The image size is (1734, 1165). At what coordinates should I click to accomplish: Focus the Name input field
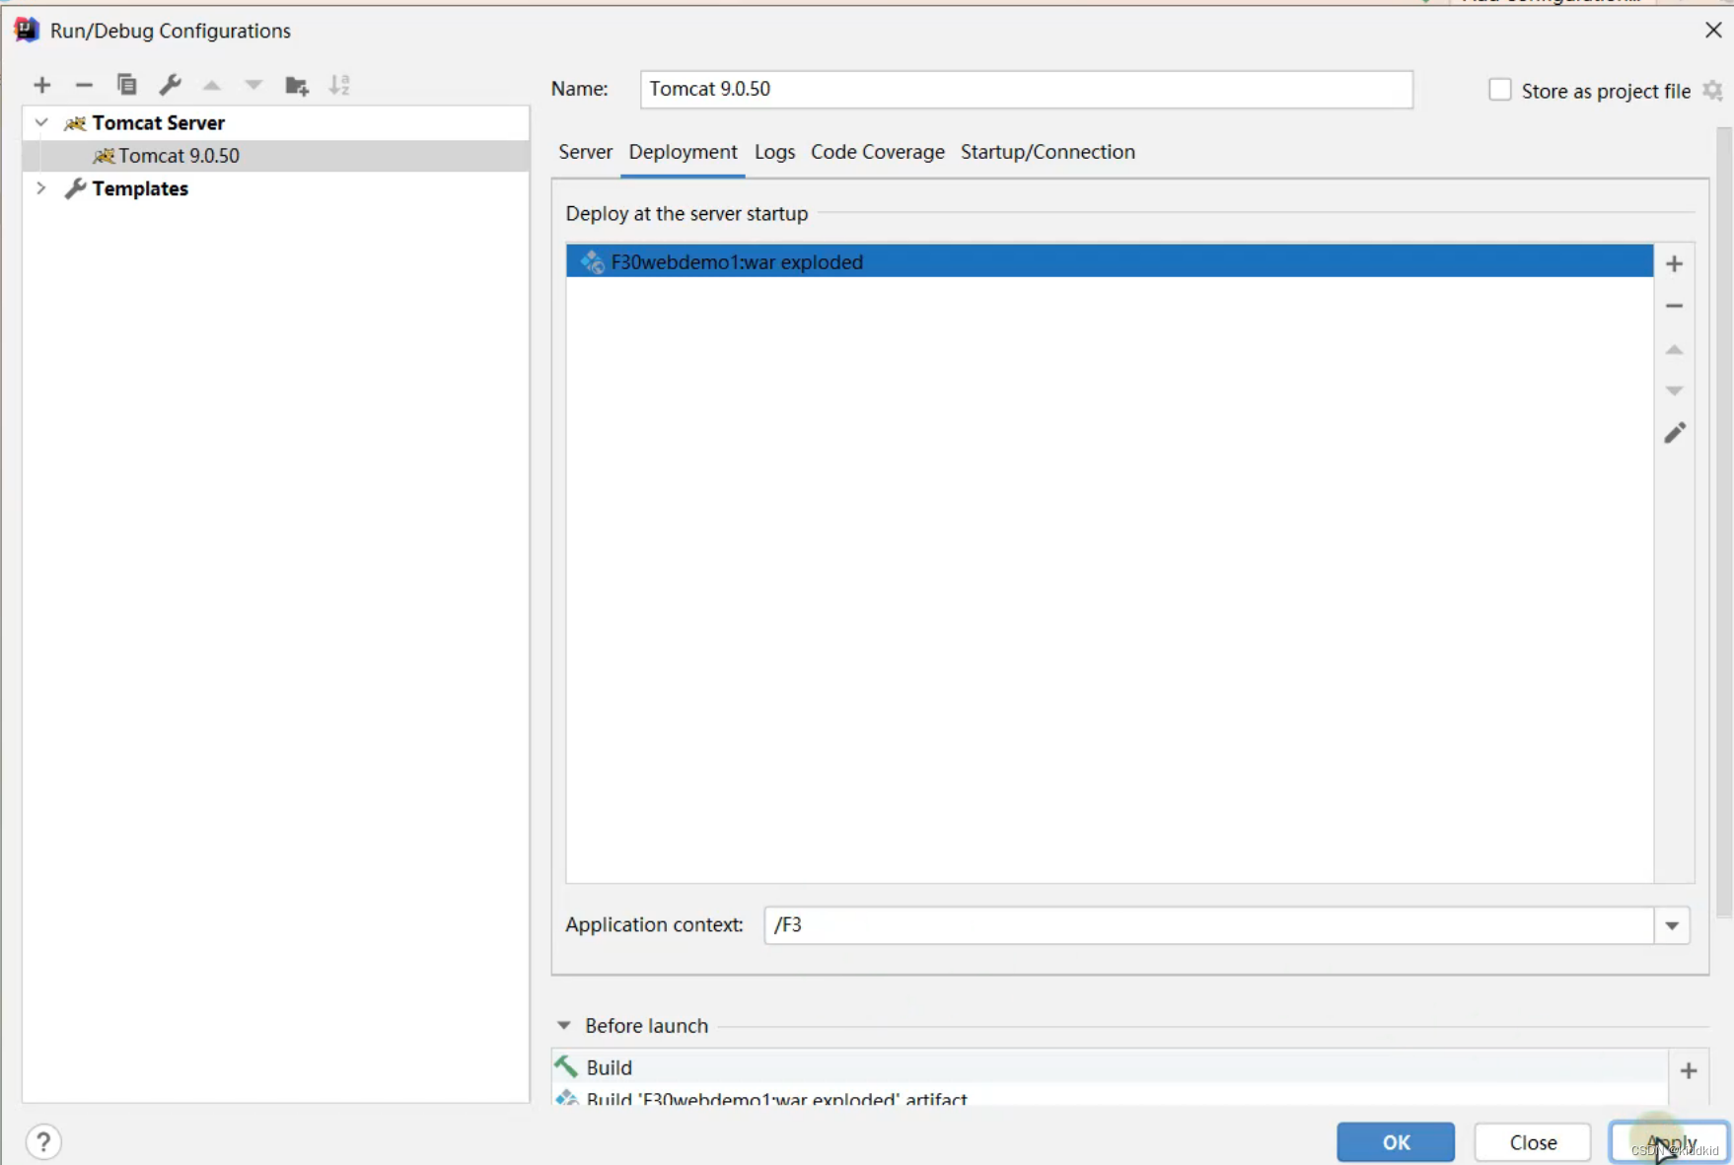[1026, 89]
